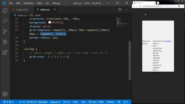185x104 pixels.
Task: Click Port : 5500 live server status
Action: pos(96,102)
